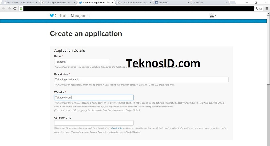Bookmark page with the star icon
Viewport: 270px width, 146px height.
pos(261,8)
